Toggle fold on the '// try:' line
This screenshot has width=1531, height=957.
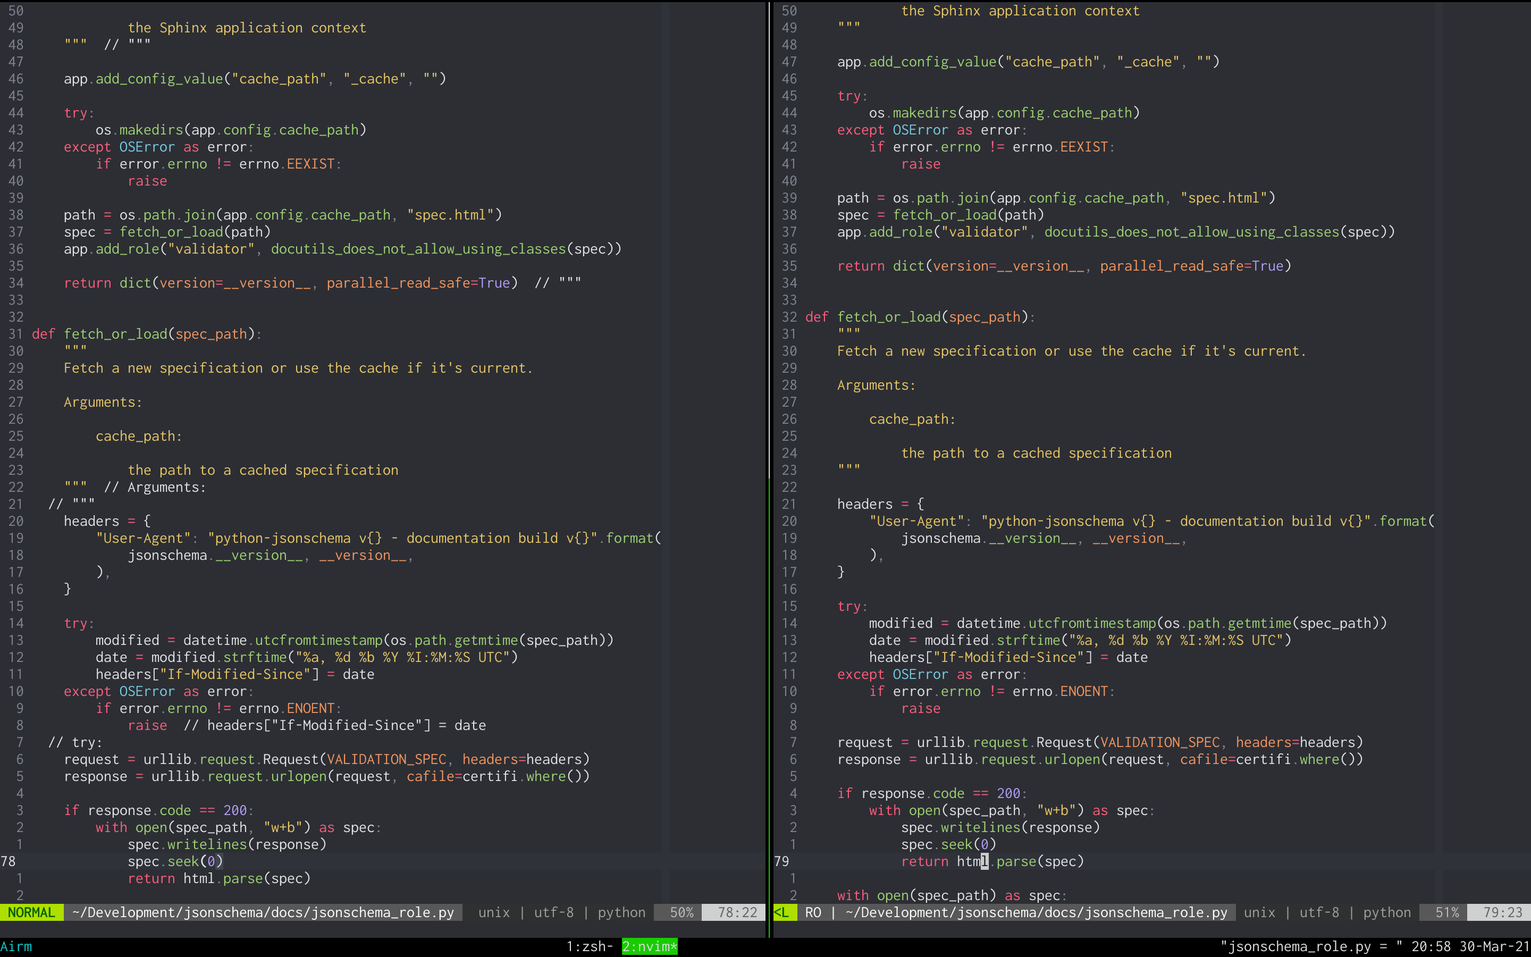76,742
